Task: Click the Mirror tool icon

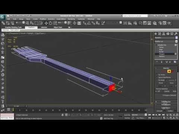Action: (125, 23)
